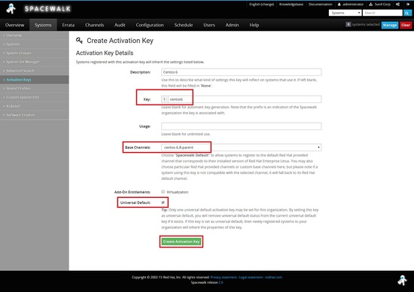Click the top-right Search input field
This screenshot has height=292, width=414.
(382, 13)
